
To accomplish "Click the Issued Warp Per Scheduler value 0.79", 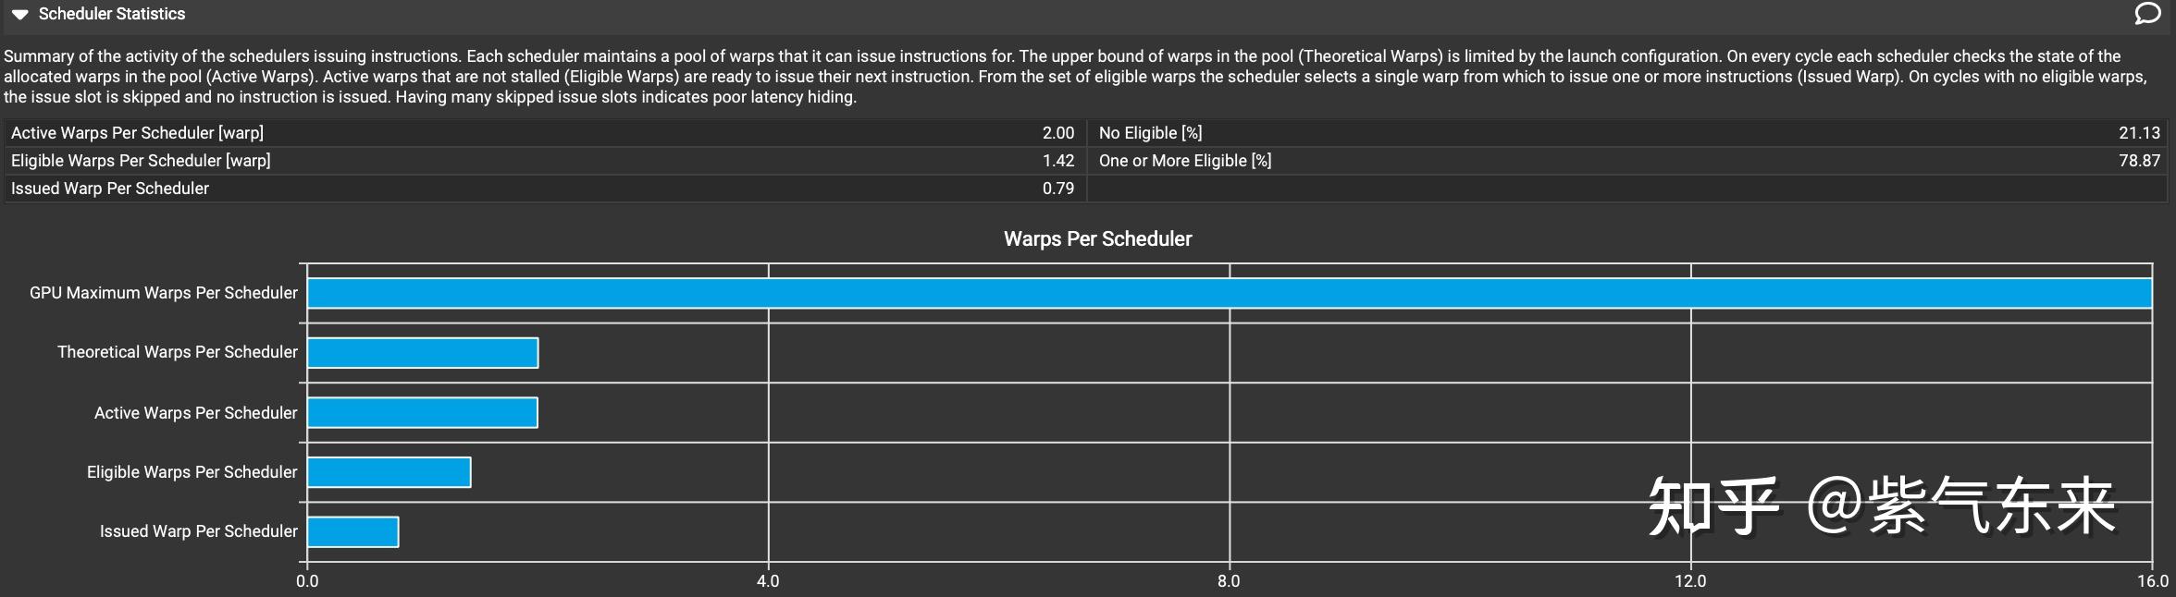I will (x=1057, y=189).
